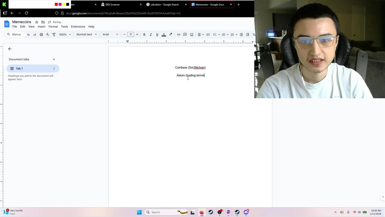Image resolution: width=385 pixels, height=217 pixels.
Task: Close the document tabs sidebar arrow
Action: point(10,49)
